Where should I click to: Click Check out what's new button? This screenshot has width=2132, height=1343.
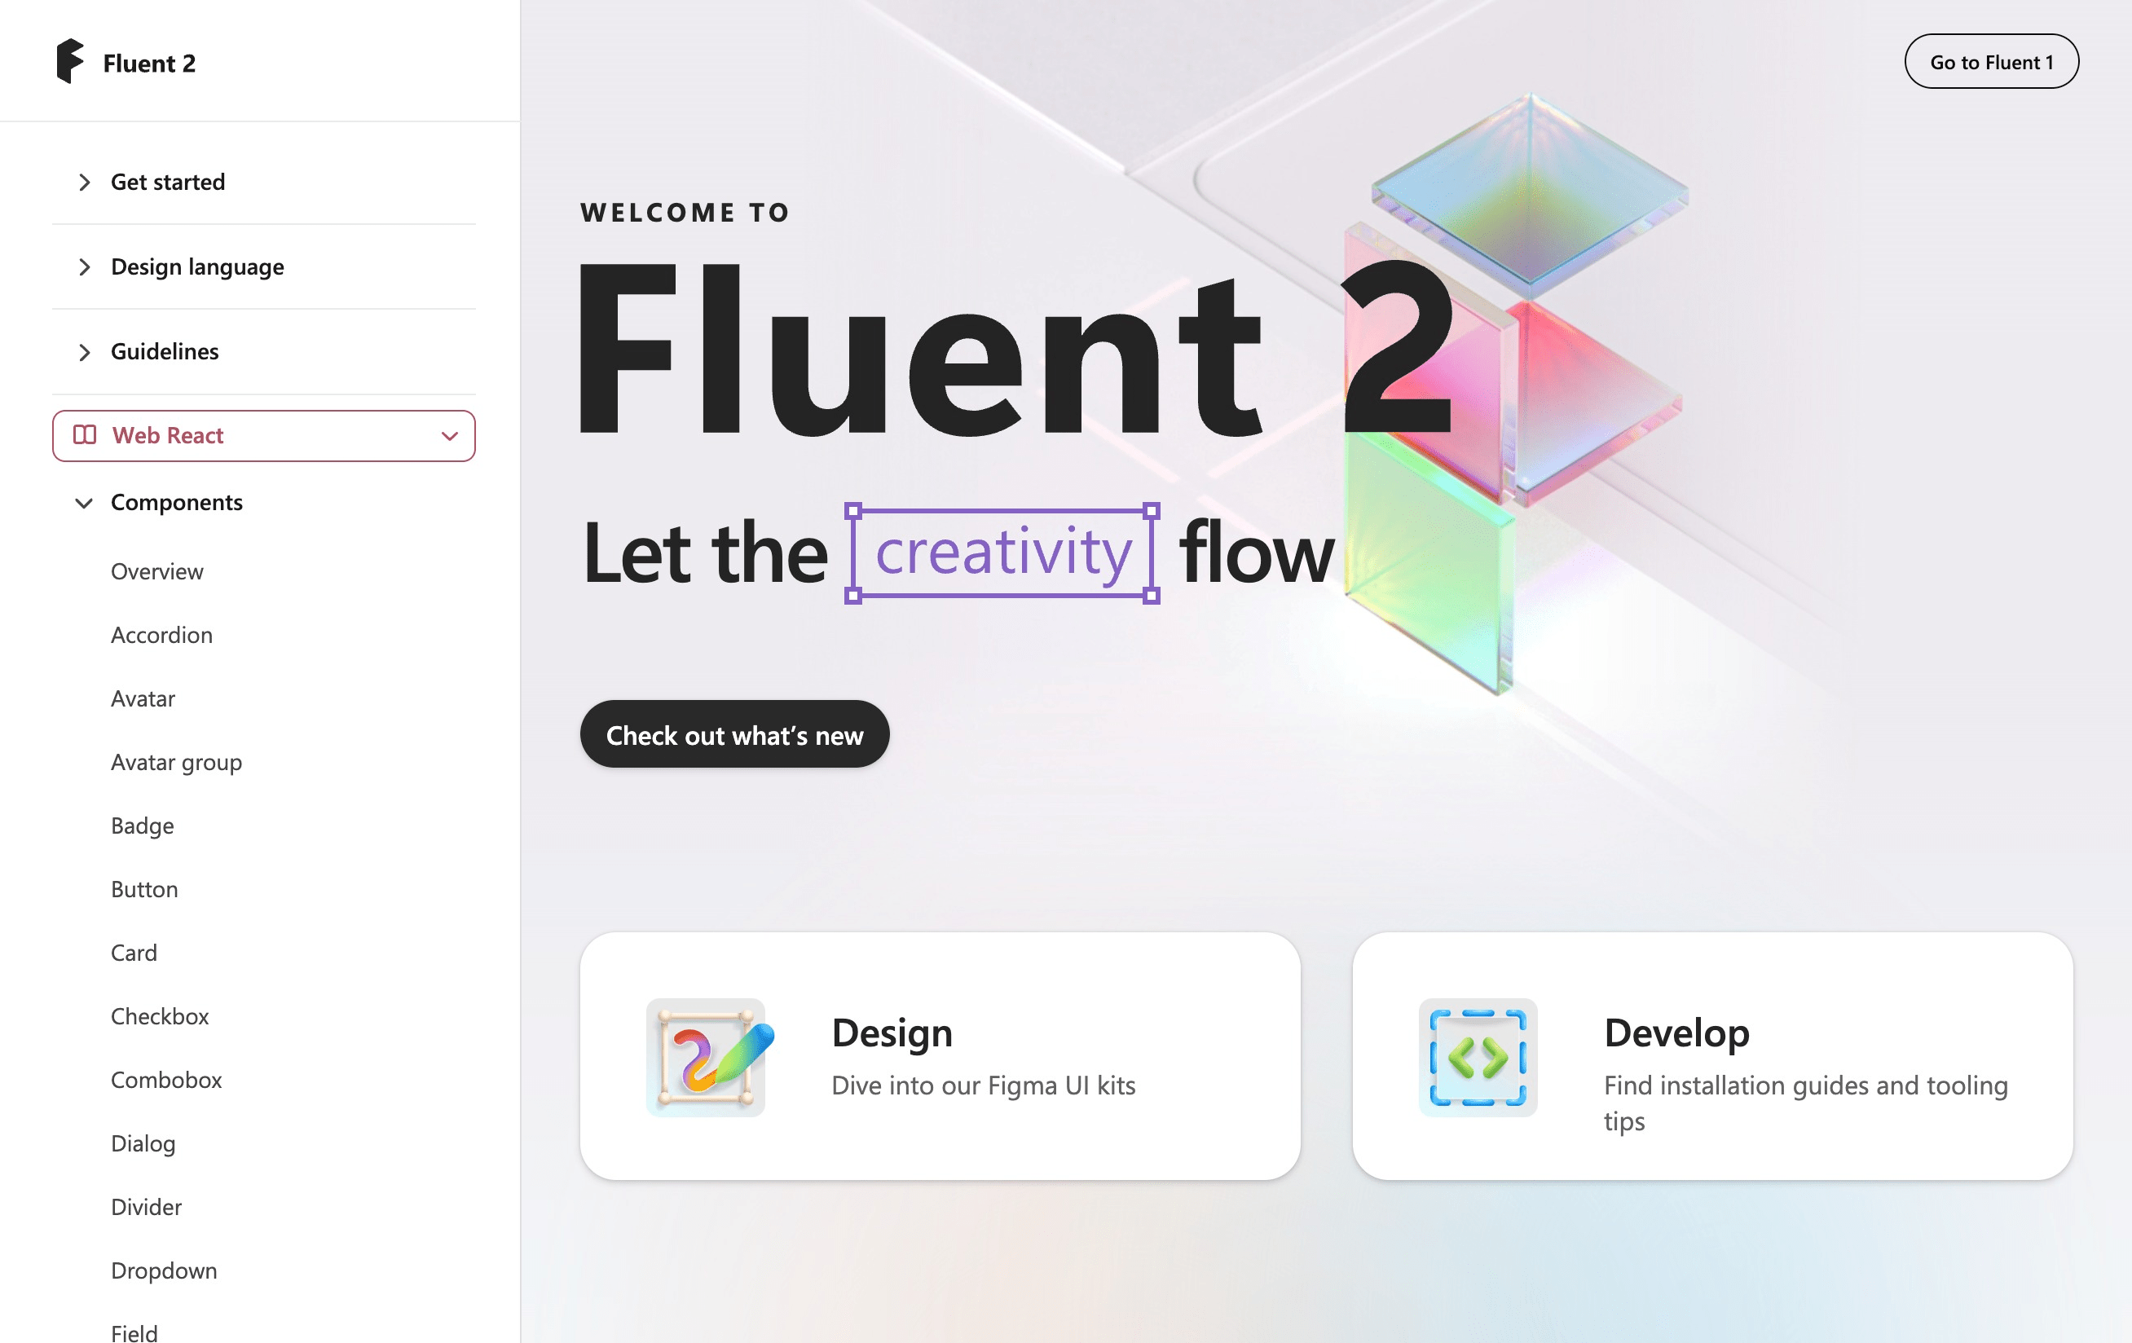(x=733, y=733)
